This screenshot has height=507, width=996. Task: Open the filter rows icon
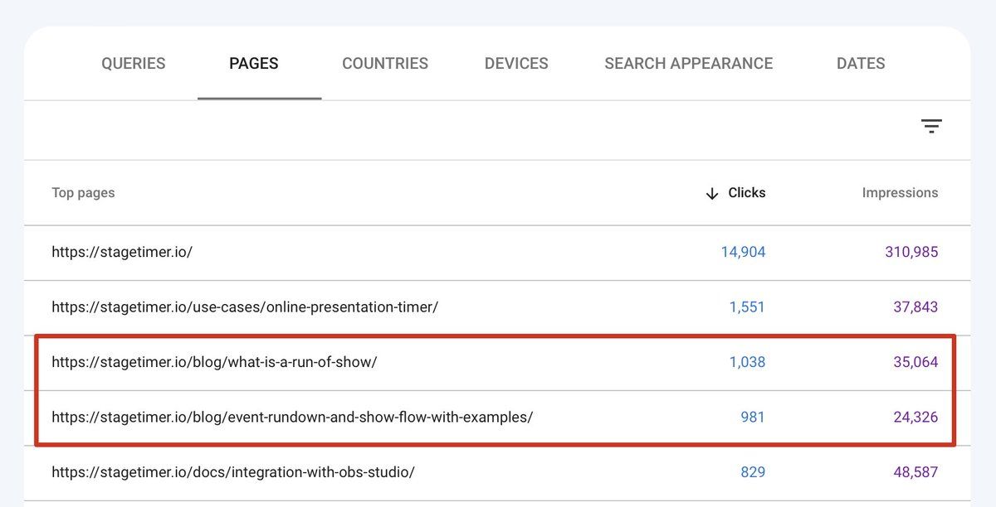click(x=931, y=127)
